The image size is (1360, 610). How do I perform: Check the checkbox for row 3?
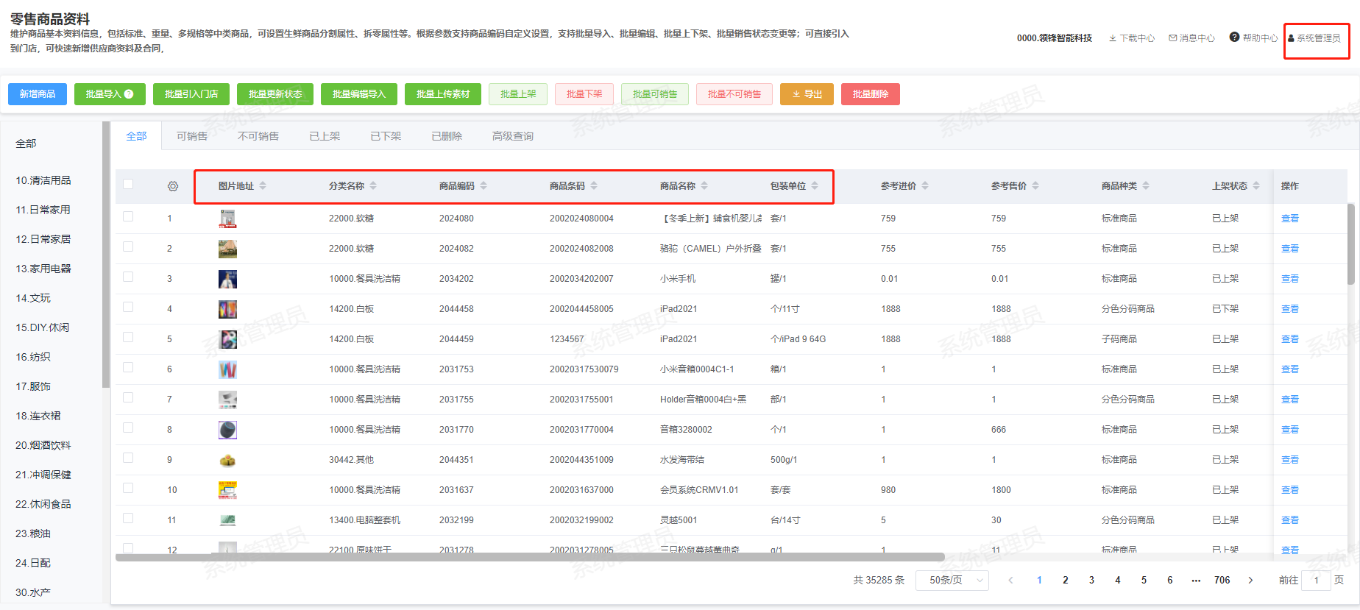[128, 277]
